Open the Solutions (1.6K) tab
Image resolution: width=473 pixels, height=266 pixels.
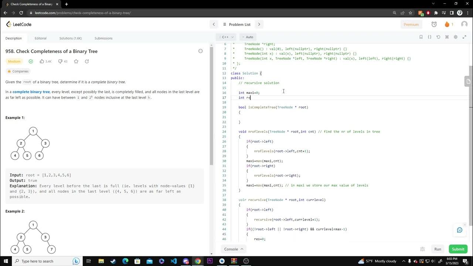71,38
